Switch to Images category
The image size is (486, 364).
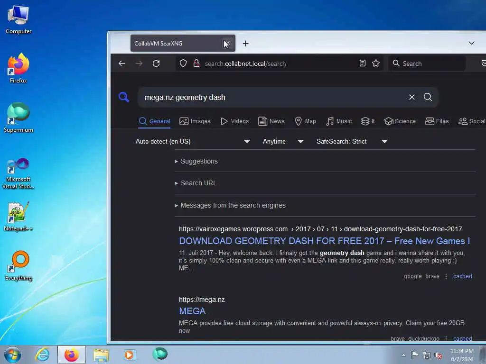pyautogui.click(x=195, y=121)
